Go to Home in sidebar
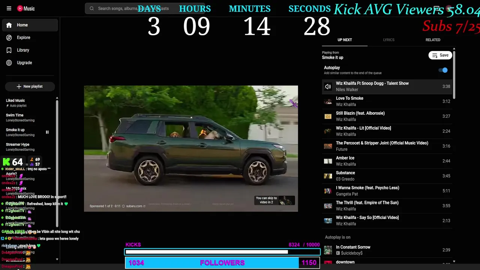Screen dimensions: 480x270 coord(30,25)
